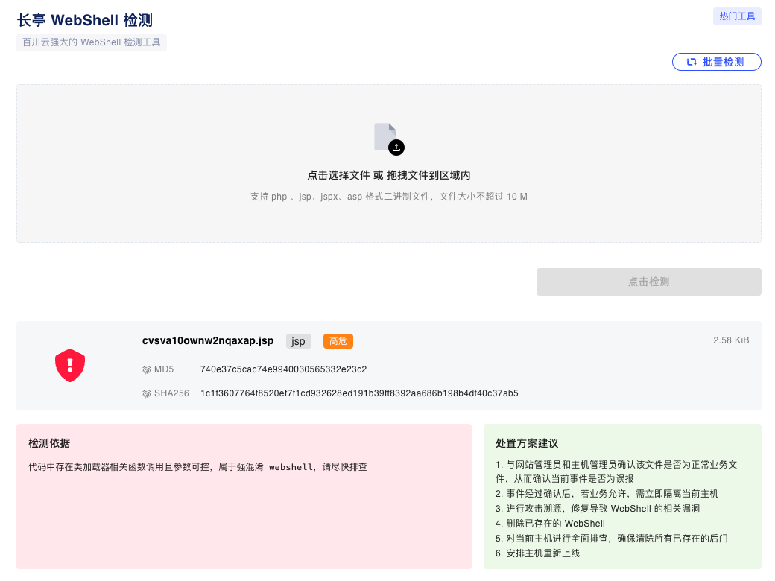Click the 2.58 KiB file size

point(730,340)
